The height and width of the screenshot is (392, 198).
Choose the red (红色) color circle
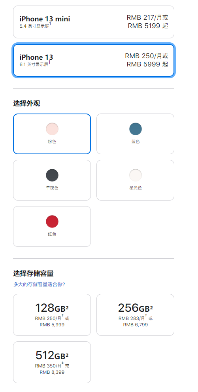[x=52, y=222]
